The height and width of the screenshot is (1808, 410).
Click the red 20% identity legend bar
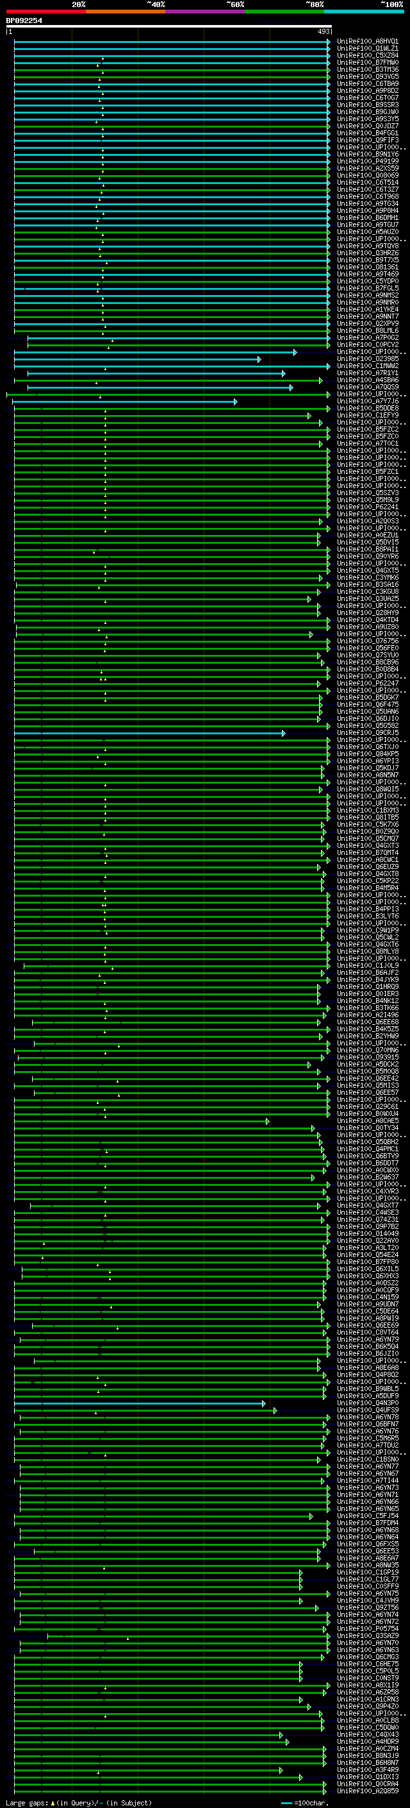click(x=46, y=12)
